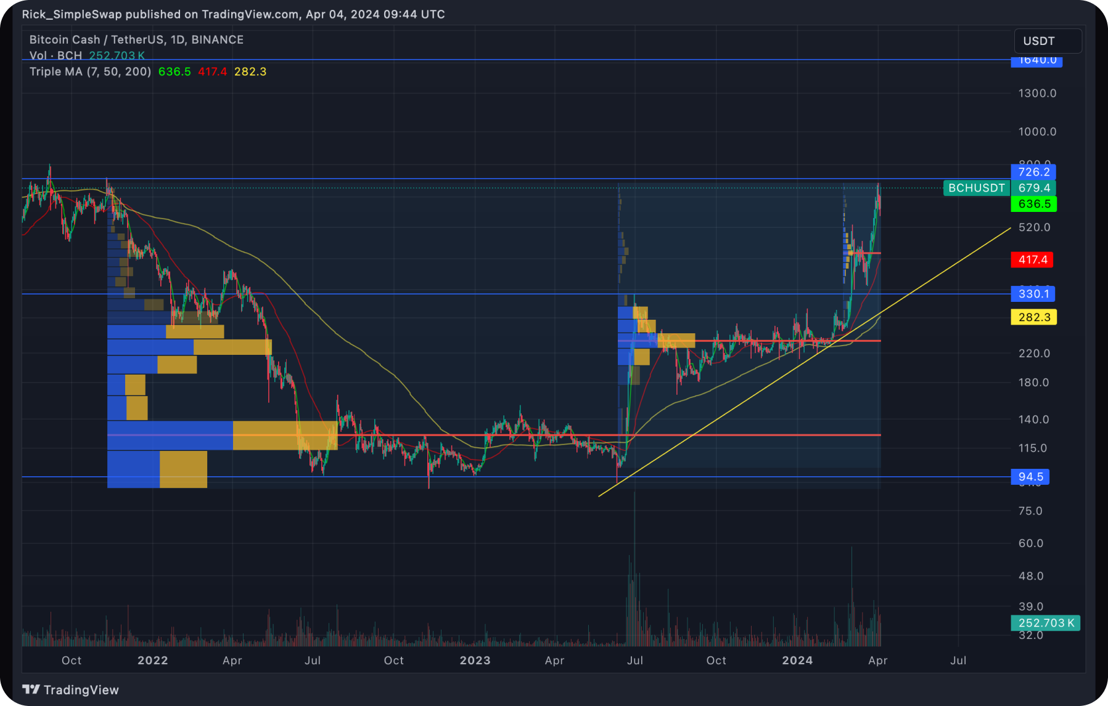This screenshot has width=1108, height=706.
Task: Click the Vol · BCH indicator legend
Action: (x=55, y=55)
